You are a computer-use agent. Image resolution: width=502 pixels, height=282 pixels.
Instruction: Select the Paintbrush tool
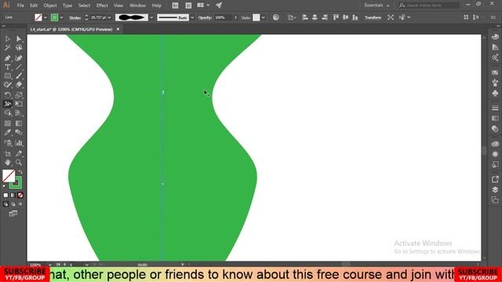(x=19, y=76)
